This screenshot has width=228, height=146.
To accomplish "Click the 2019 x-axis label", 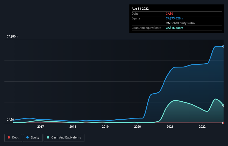I will 105,127.
